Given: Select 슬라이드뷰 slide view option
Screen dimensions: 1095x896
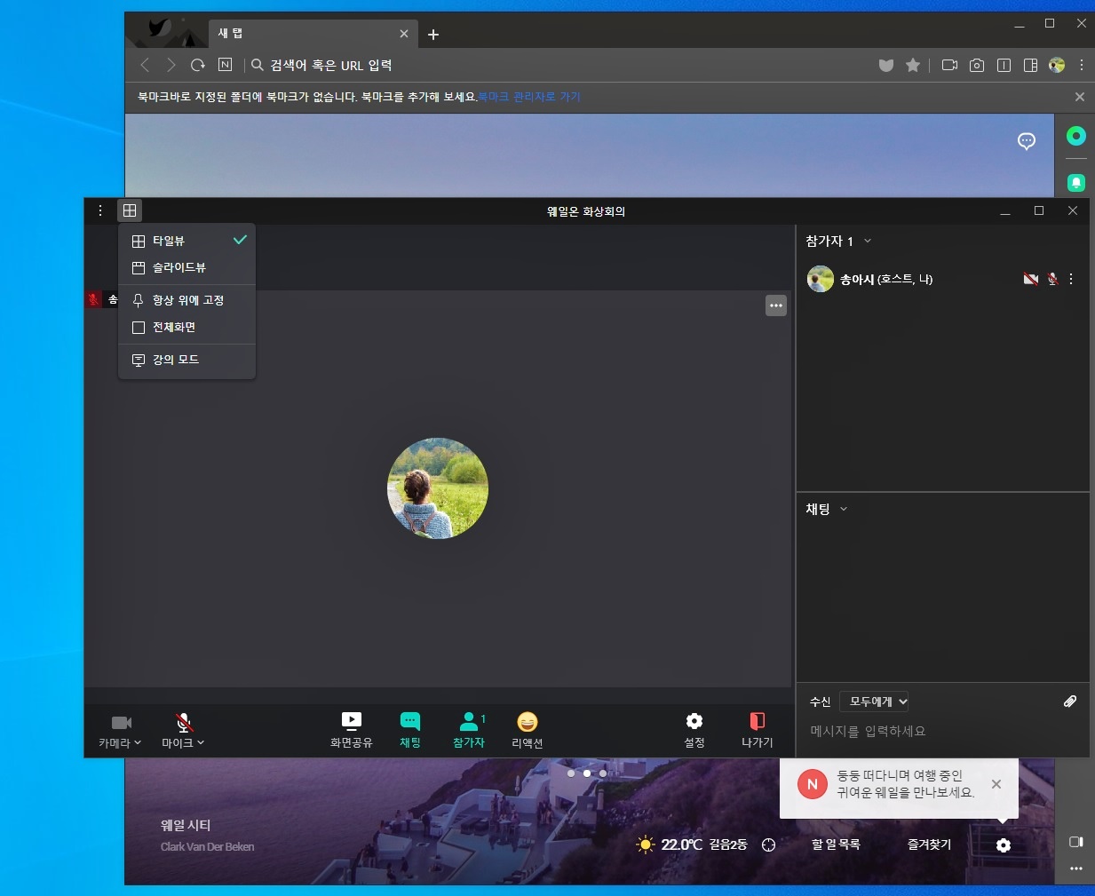Looking at the screenshot, I should 186,267.
